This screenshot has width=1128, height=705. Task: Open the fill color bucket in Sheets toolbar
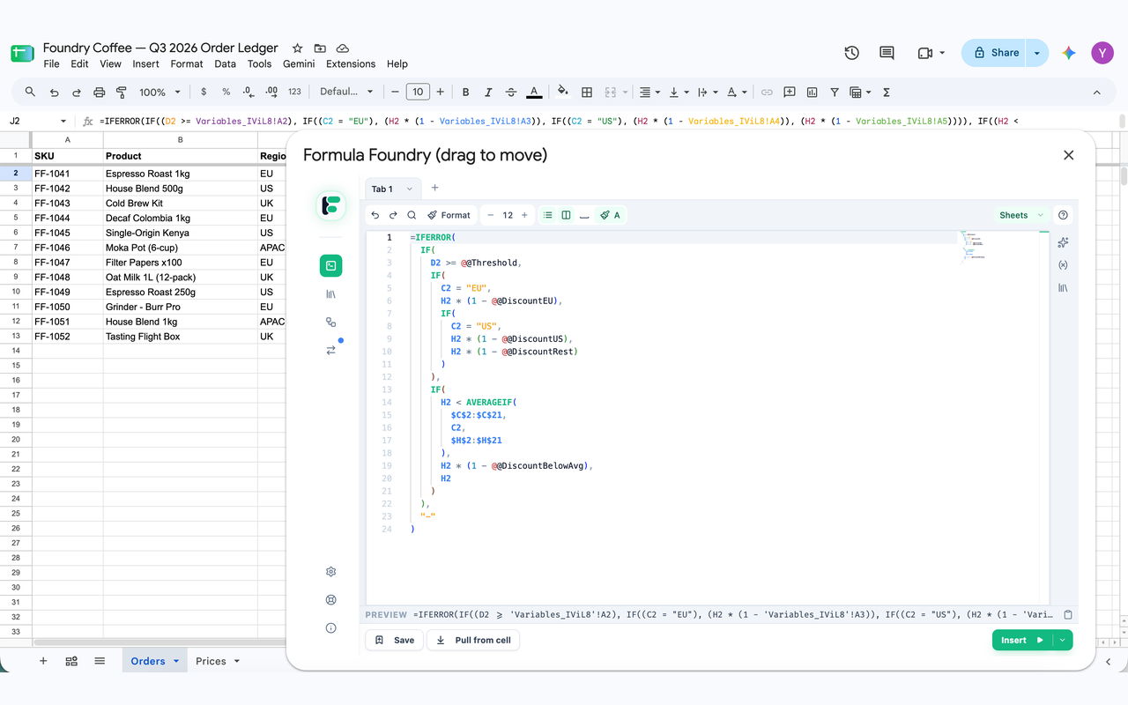(563, 92)
